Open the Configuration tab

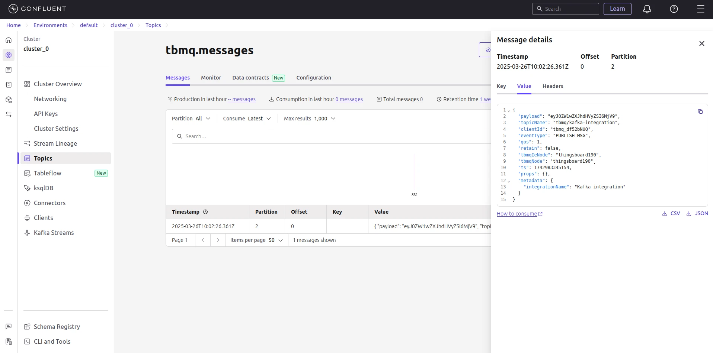click(x=314, y=78)
